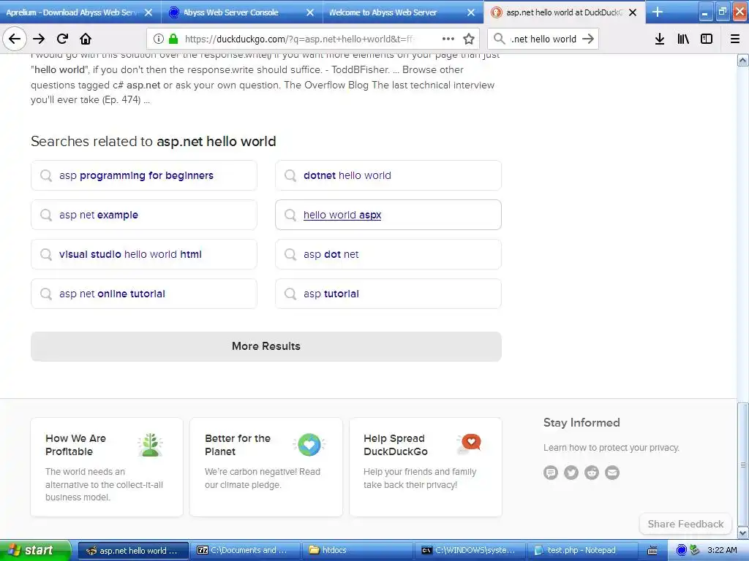Click the Stay Informed heading
Image resolution: width=749 pixels, height=561 pixels.
581,423
